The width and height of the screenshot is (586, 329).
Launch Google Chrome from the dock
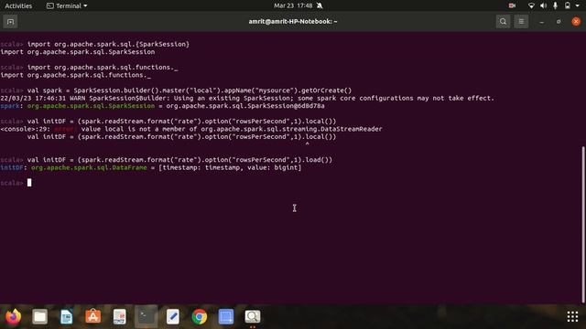pyautogui.click(x=200, y=317)
